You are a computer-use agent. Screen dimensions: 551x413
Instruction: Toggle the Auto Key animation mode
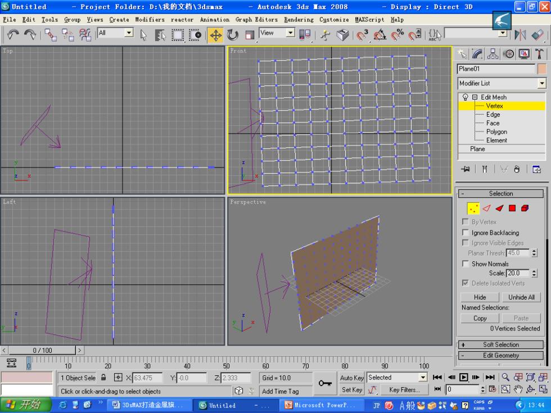pyautogui.click(x=352, y=378)
